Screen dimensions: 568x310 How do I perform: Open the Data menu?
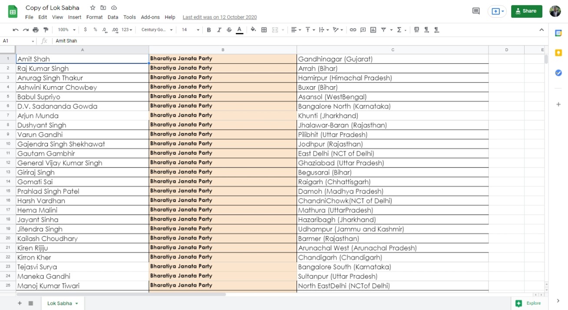[113, 17]
